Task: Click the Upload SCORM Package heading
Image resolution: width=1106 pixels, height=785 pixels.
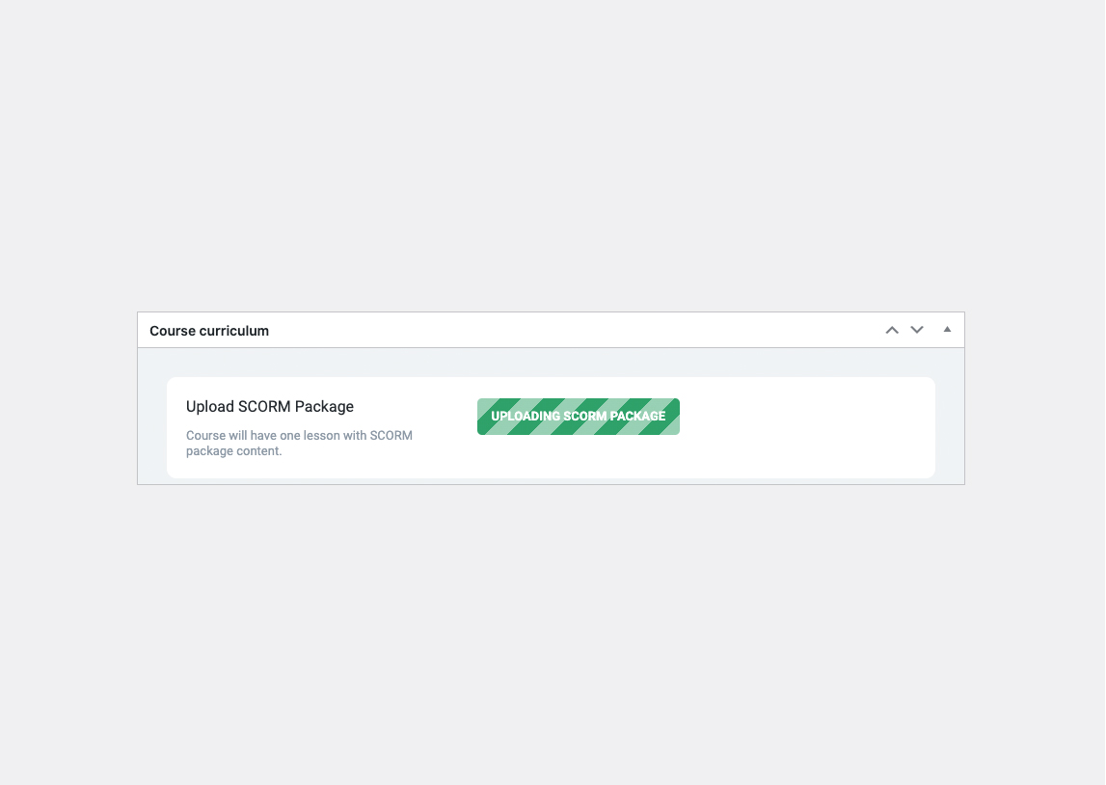Action: point(270,406)
